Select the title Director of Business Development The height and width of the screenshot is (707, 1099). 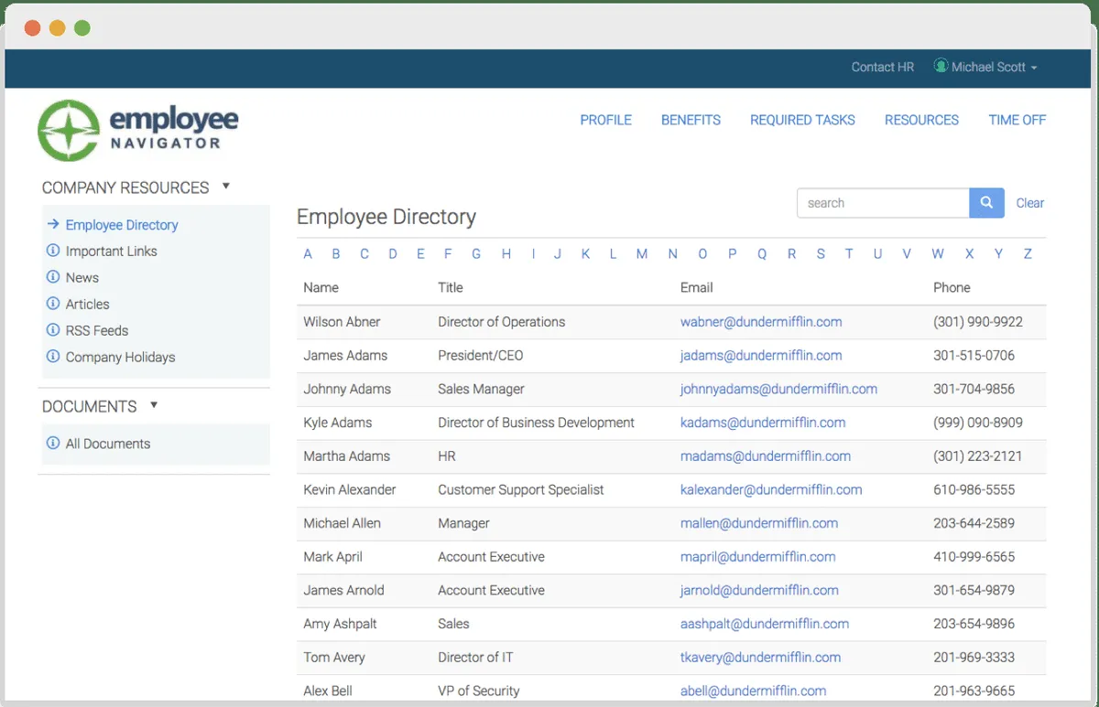[x=536, y=423]
